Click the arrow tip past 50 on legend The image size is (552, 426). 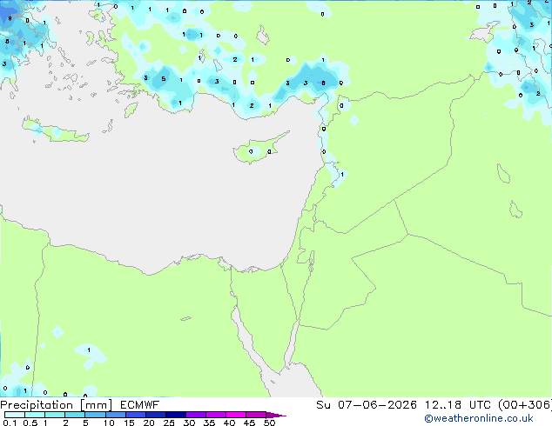click(276, 416)
